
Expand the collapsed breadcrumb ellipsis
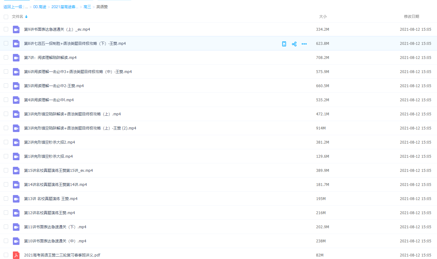tap(27, 7)
